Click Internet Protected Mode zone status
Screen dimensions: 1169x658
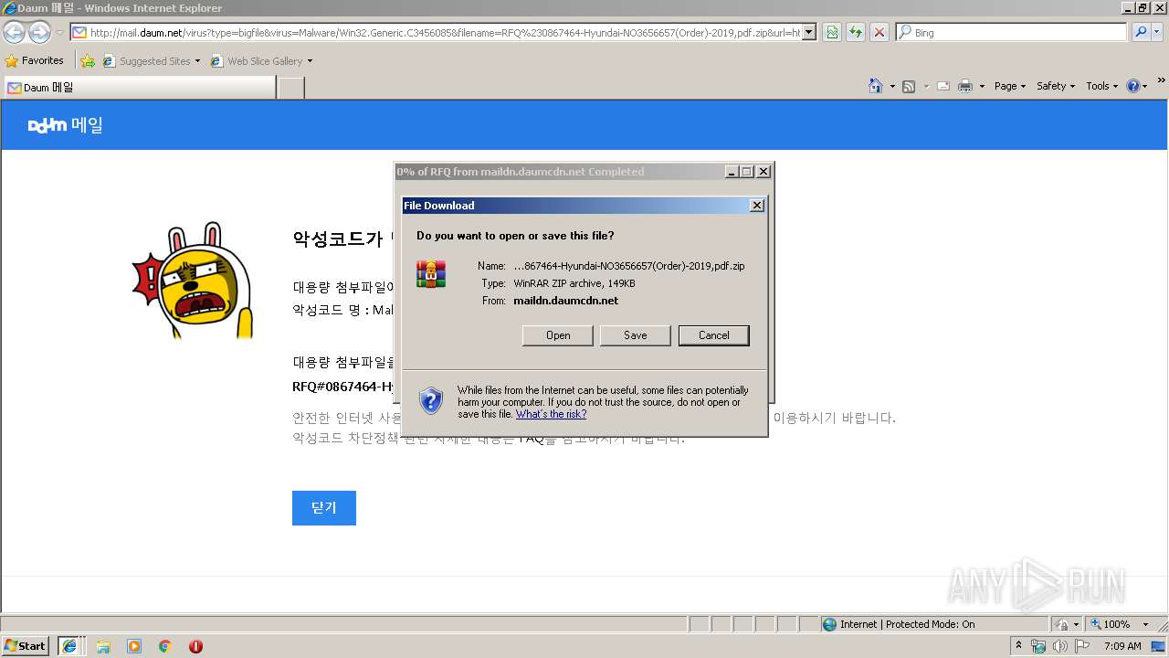coord(934,624)
